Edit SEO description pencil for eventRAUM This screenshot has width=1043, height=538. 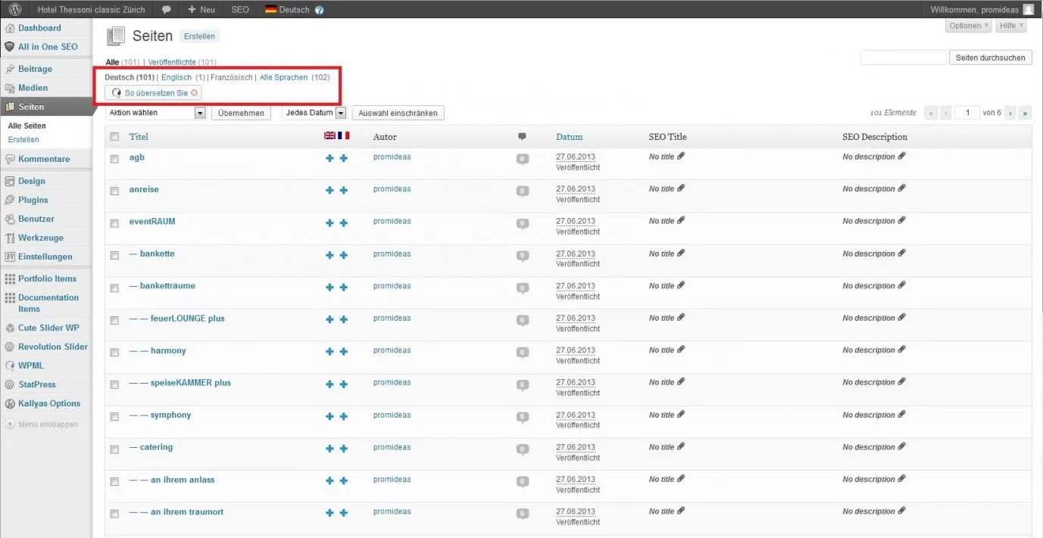901,220
